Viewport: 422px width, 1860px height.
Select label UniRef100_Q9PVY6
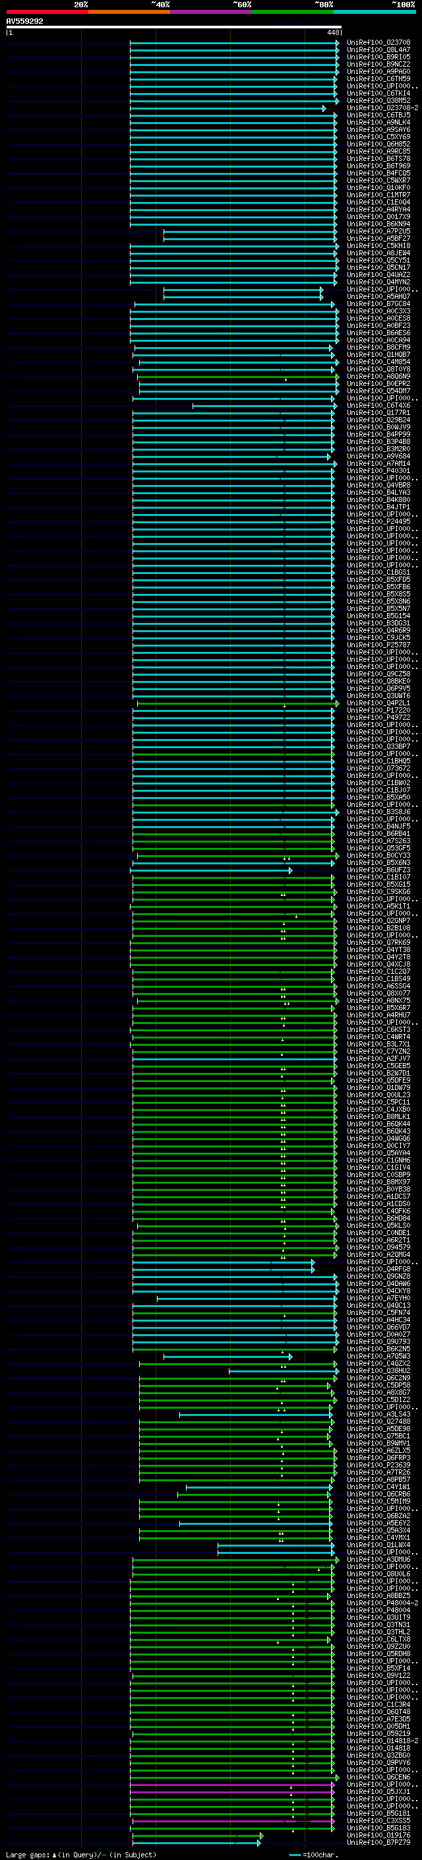click(x=378, y=1762)
